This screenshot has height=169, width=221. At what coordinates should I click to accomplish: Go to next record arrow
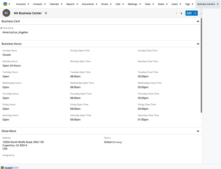click(181, 13)
